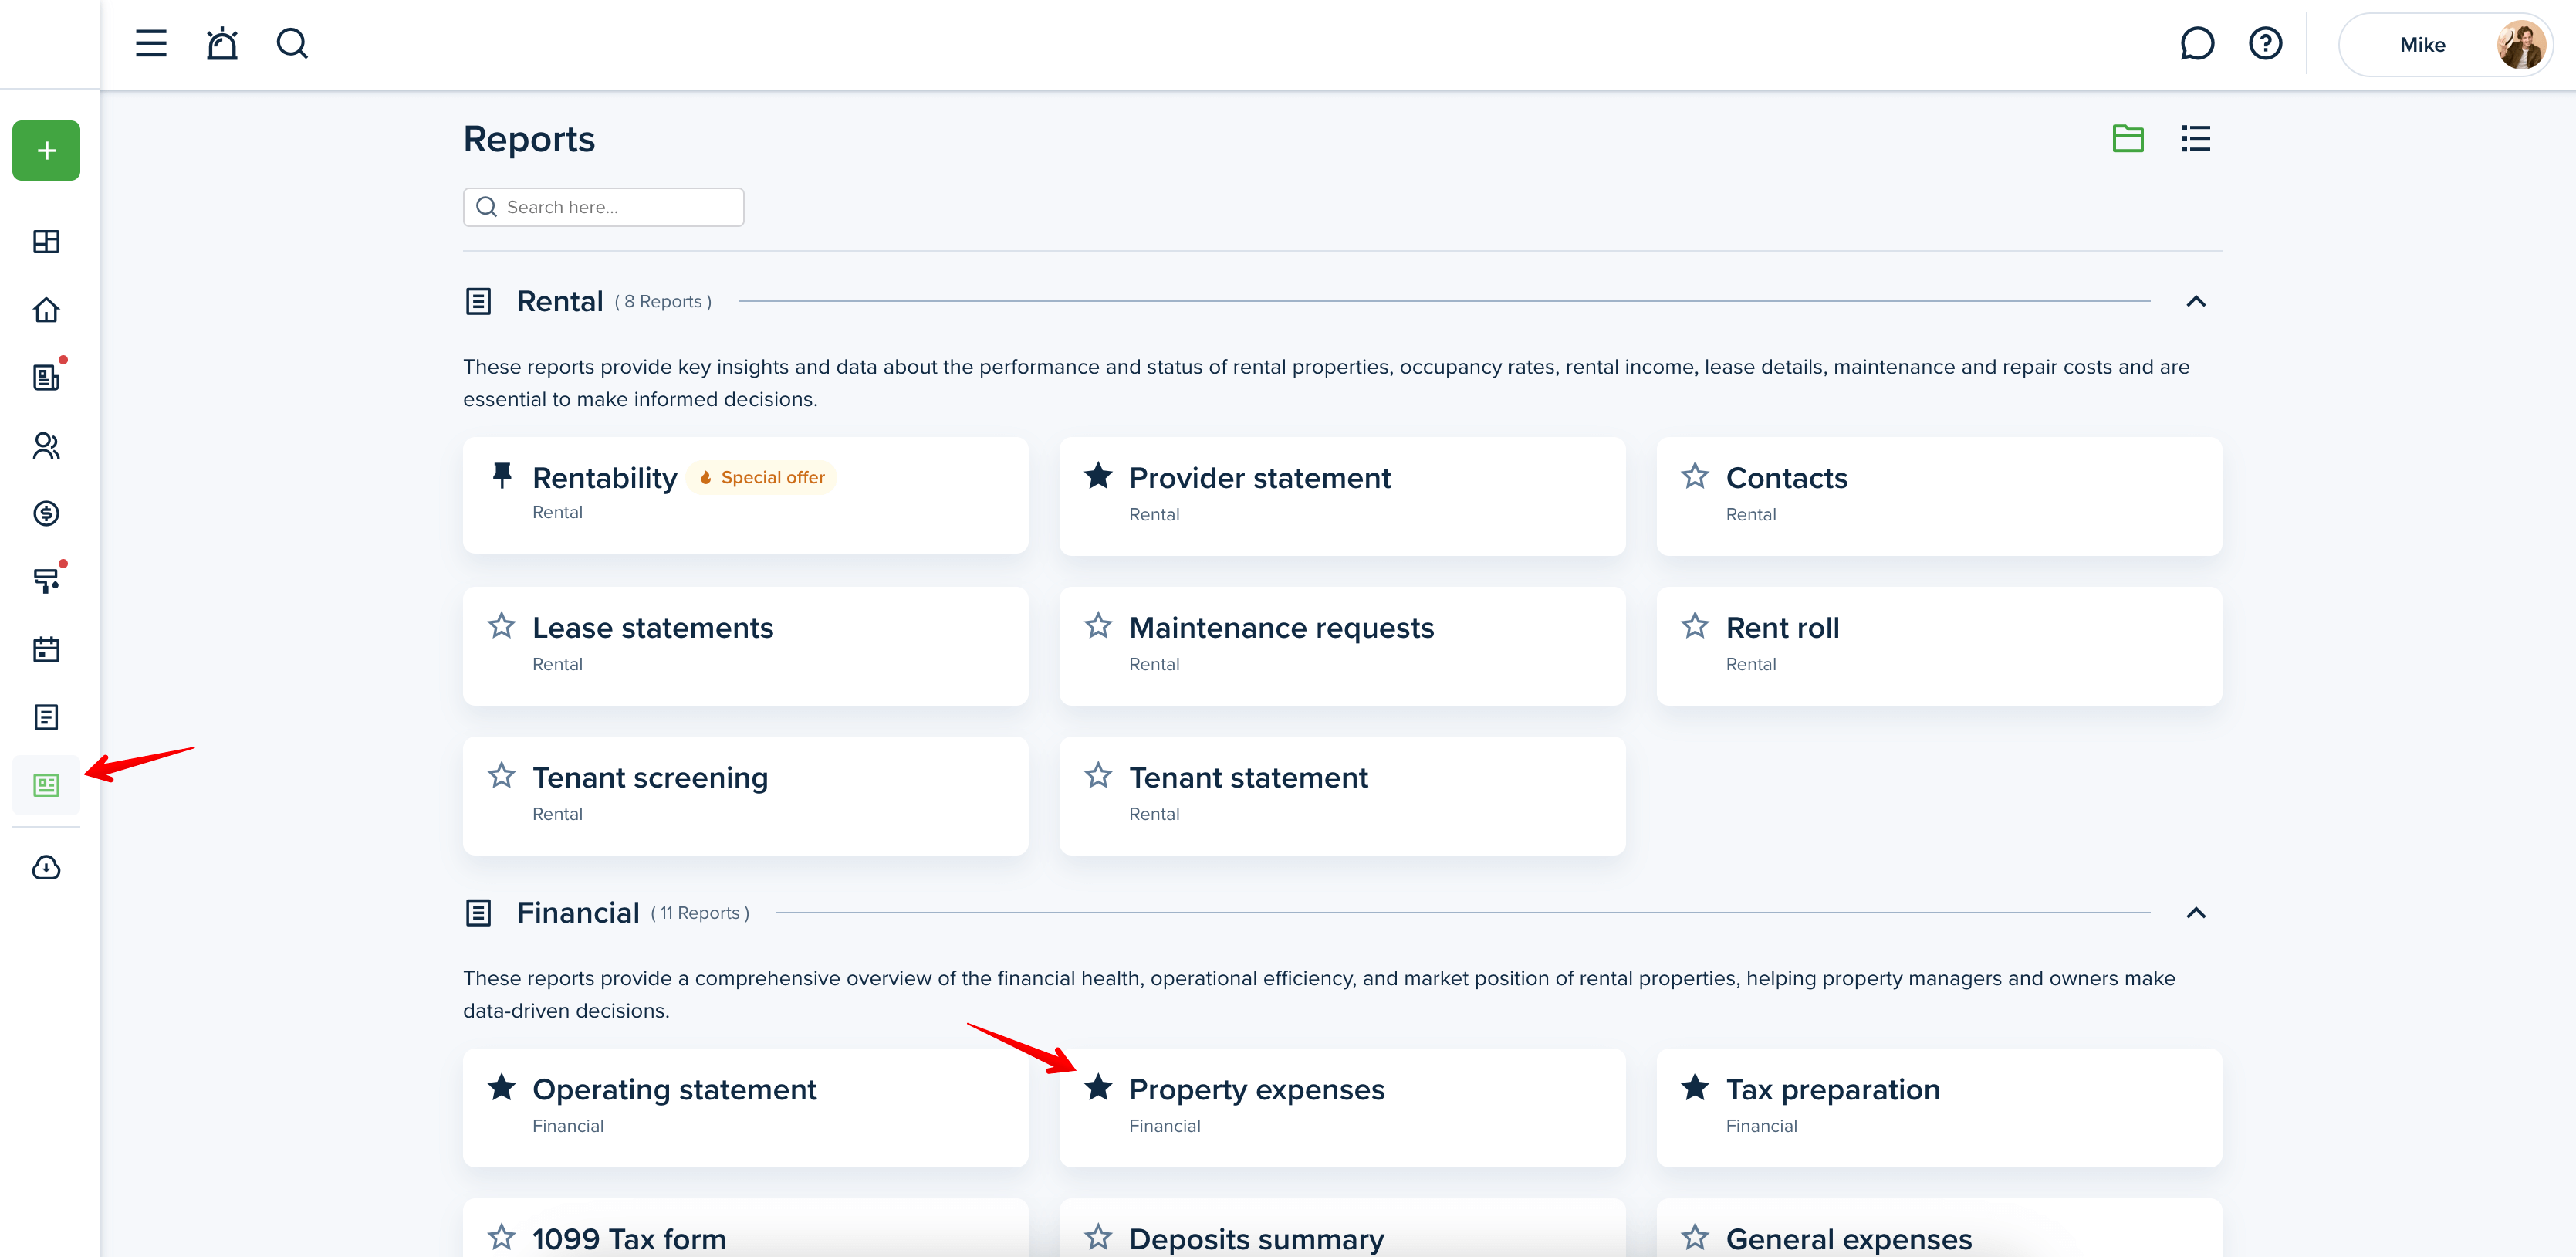
Task: Click the top bar search icon
Action: pos(292,44)
